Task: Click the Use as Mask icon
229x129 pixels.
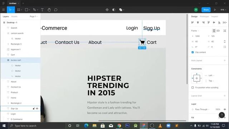Action: point(114,10)
